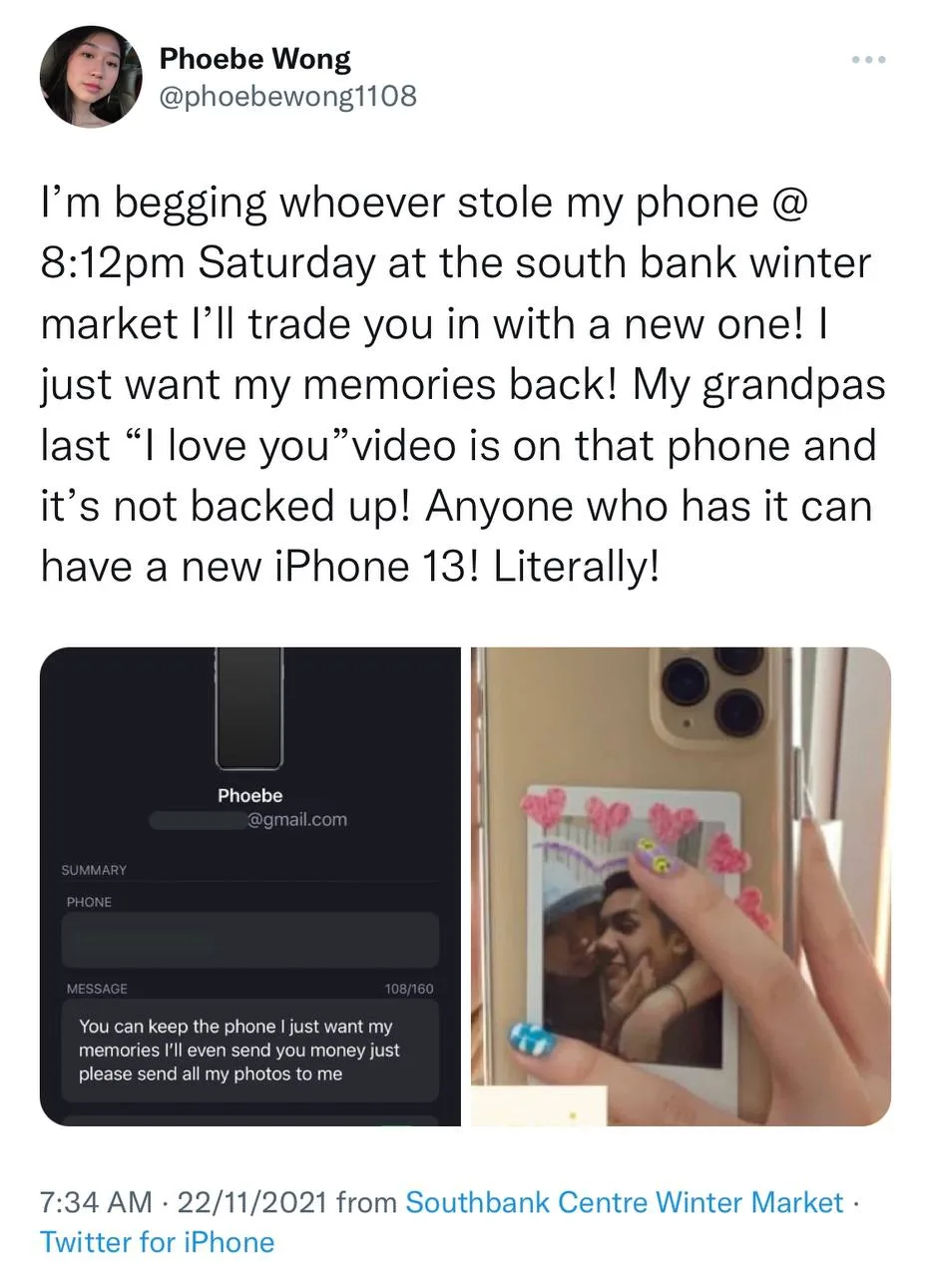The height and width of the screenshot is (1277, 931).
Task: Click the phone device icon above Phoebe
Action: click(x=249, y=709)
